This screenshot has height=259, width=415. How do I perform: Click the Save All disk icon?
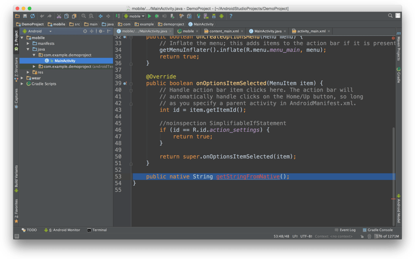tap(25, 16)
